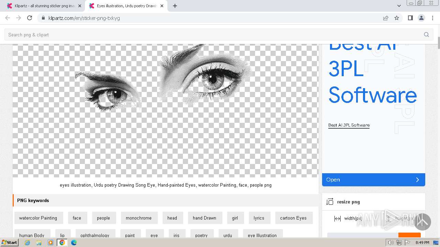Screen dimensions: 440x247
Task: Open the Action Center flag icon
Action: 407,243
